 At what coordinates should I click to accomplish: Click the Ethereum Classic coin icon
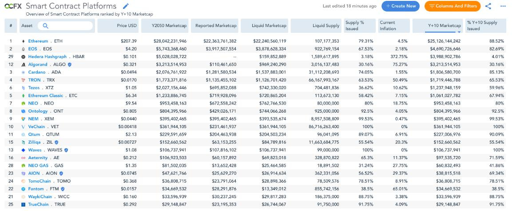click(x=23, y=96)
